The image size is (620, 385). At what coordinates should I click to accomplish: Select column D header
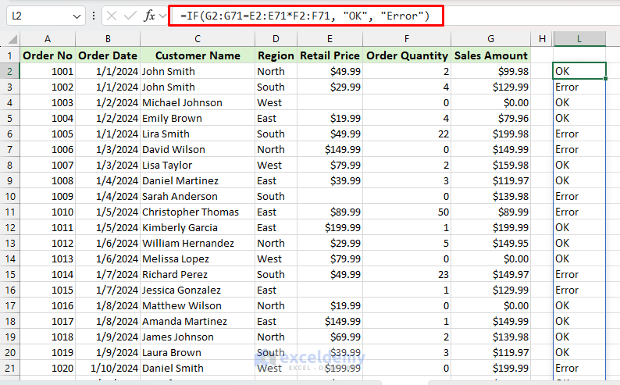(x=276, y=39)
